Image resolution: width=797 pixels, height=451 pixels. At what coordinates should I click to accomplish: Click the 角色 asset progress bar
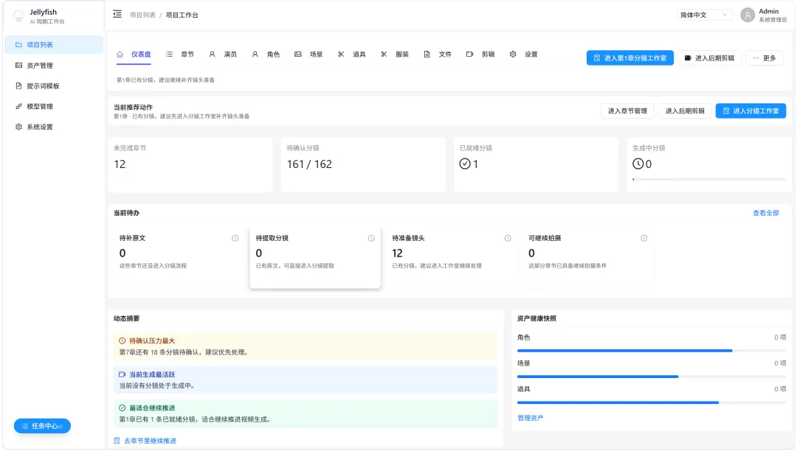click(x=652, y=351)
